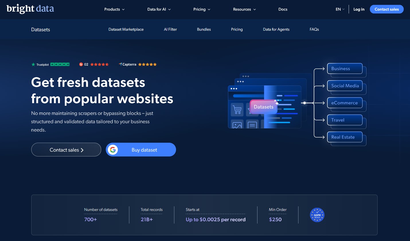The image size is (410, 241).
Task: Click the GDPR Ready badge
Action: coord(317,215)
